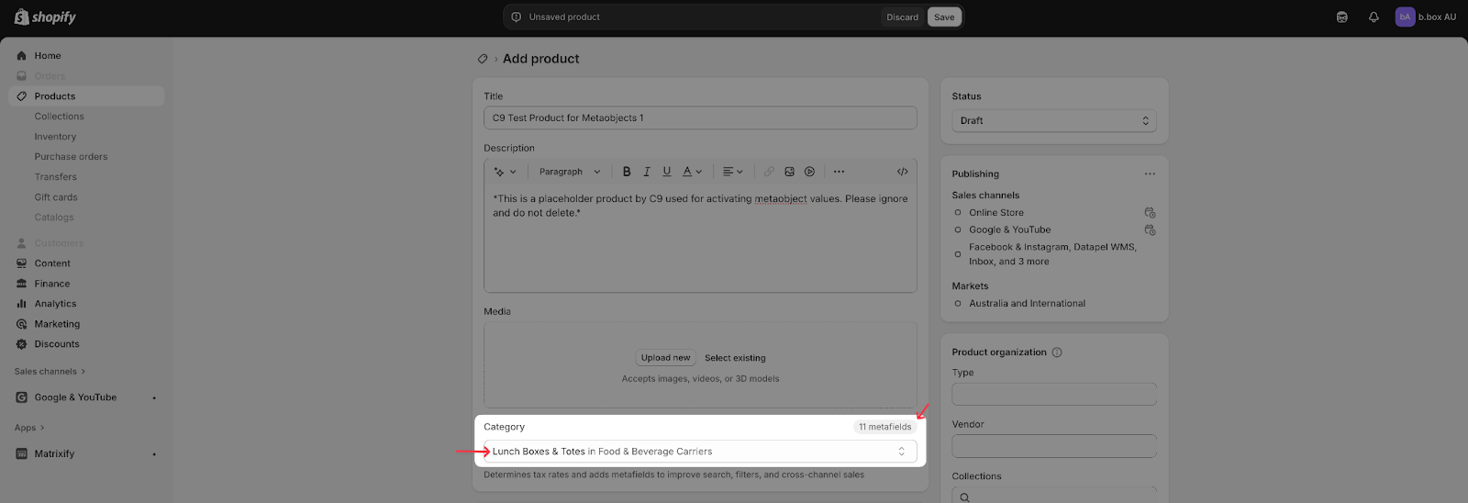Click the Save button
This screenshot has height=503, width=1468.
tap(944, 17)
